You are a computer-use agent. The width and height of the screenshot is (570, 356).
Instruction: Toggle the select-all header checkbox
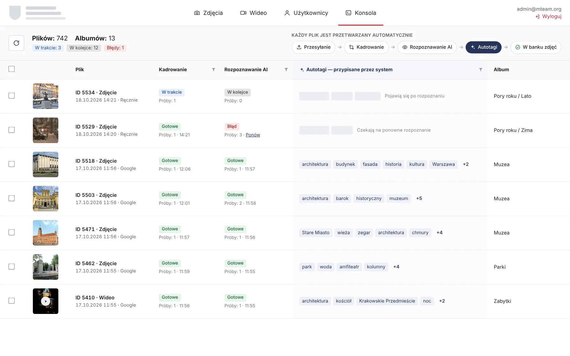(12, 69)
